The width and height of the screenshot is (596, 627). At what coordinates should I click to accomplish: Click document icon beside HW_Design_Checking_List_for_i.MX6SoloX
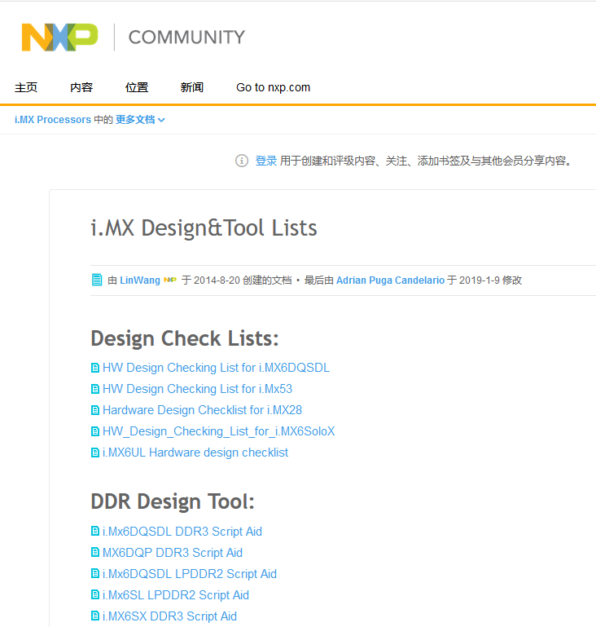(x=95, y=431)
